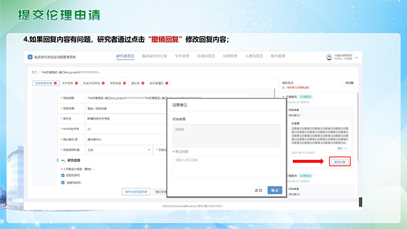The height and width of the screenshot is (229, 407).
Task: Click the 首页 breadcrumb link
Action: 34,72
